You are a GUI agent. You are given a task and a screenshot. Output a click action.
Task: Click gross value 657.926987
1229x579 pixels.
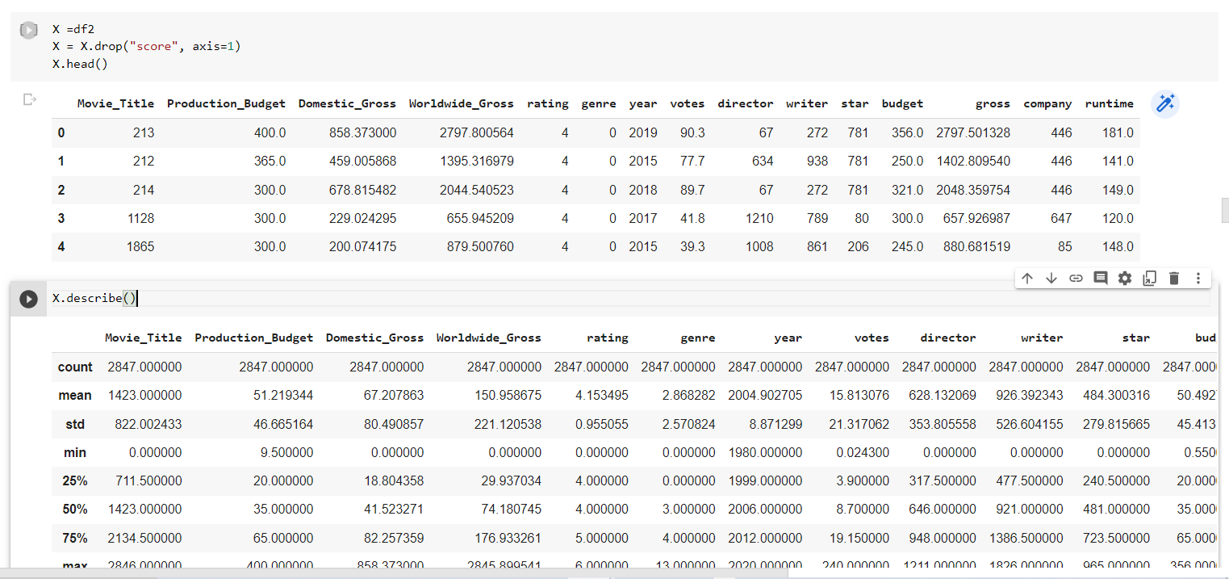point(976,218)
